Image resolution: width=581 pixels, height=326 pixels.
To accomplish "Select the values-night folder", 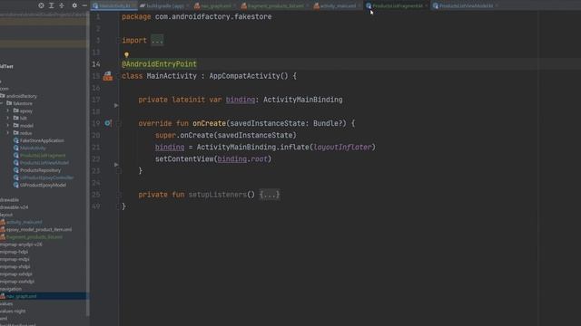I will [13, 311].
